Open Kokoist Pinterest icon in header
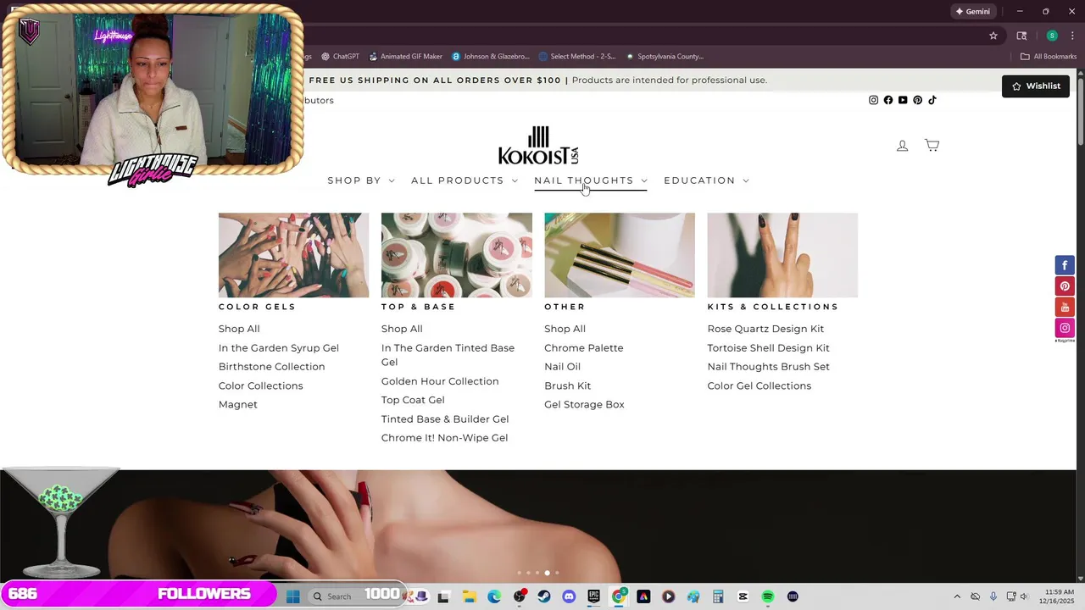 point(917,100)
